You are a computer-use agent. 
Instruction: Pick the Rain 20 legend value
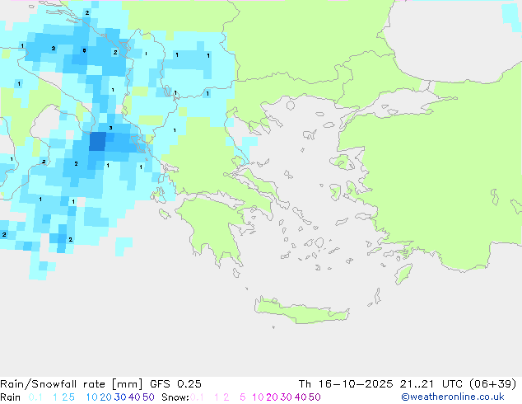coord(106,397)
